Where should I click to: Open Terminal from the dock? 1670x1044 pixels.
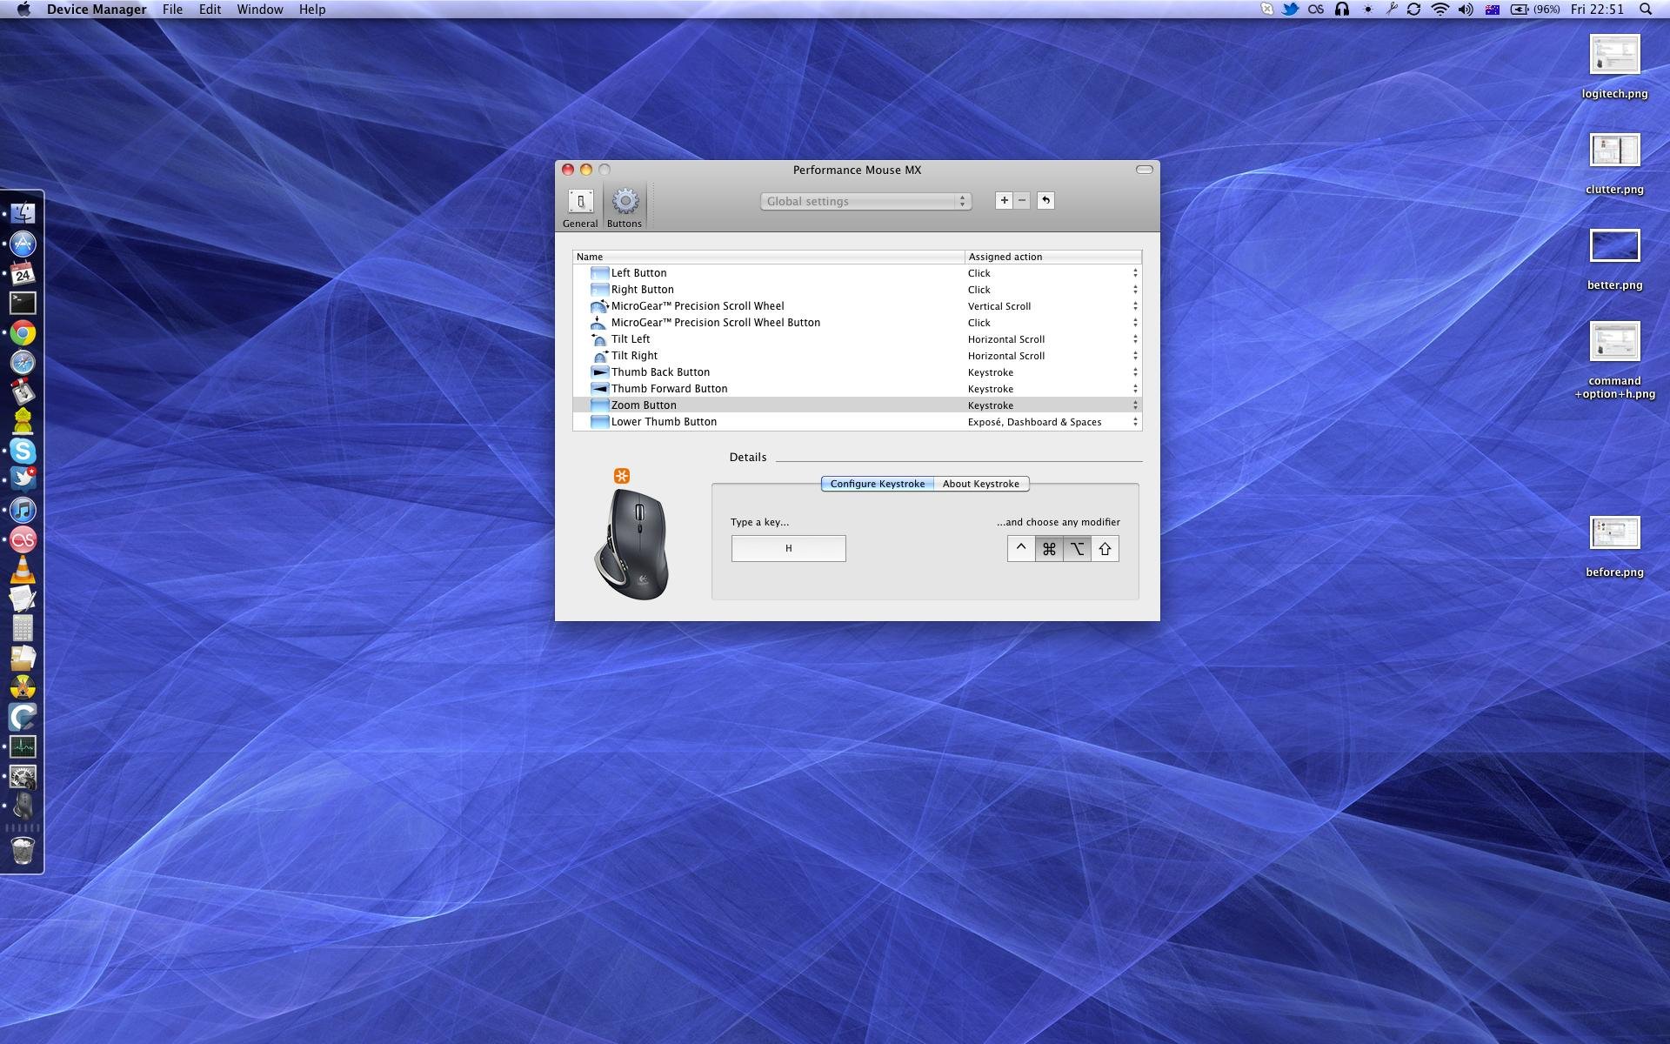(x=23, y=303)
